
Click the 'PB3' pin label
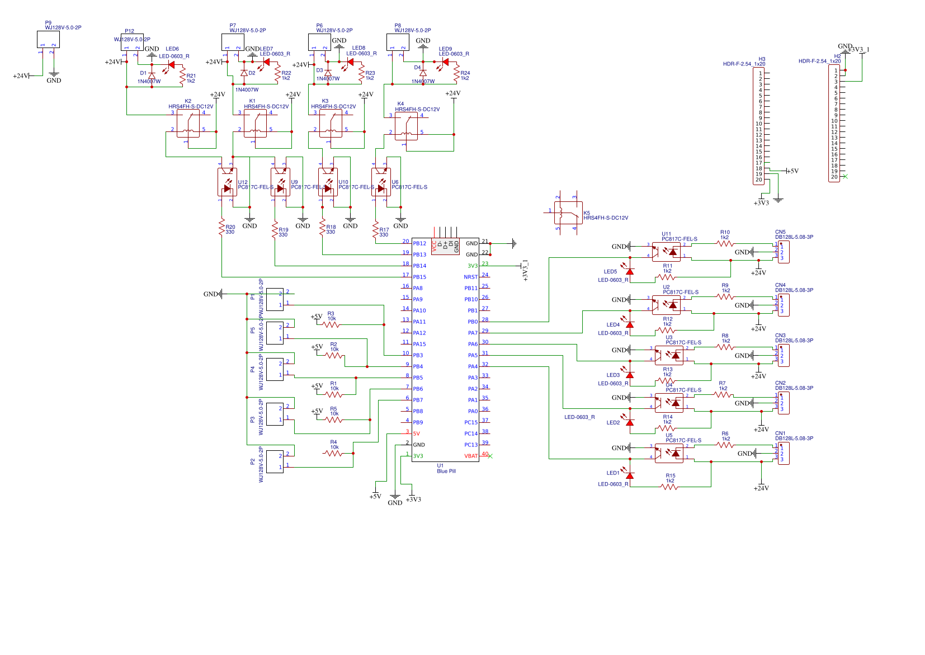coord(418,355)
